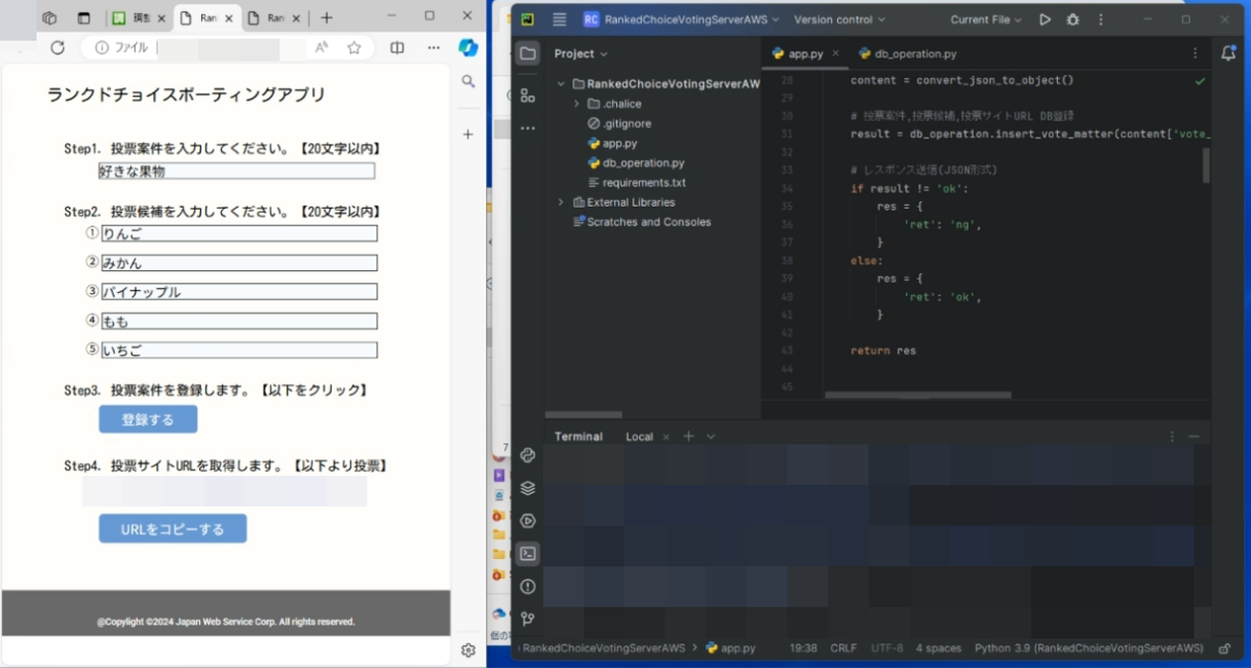Viewport: 1251px width, 668px height.
Task: Show more tool windows ellipsis in PyCharm
Action: [x=528, y=128]
